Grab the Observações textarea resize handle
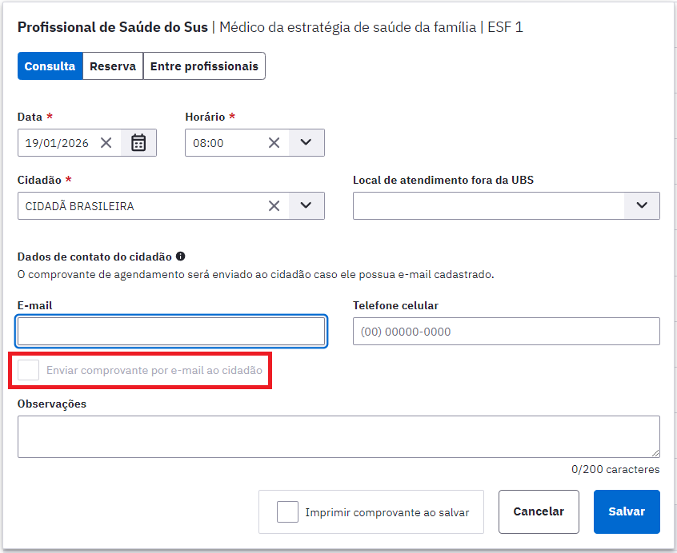 [x=655, y=453]
